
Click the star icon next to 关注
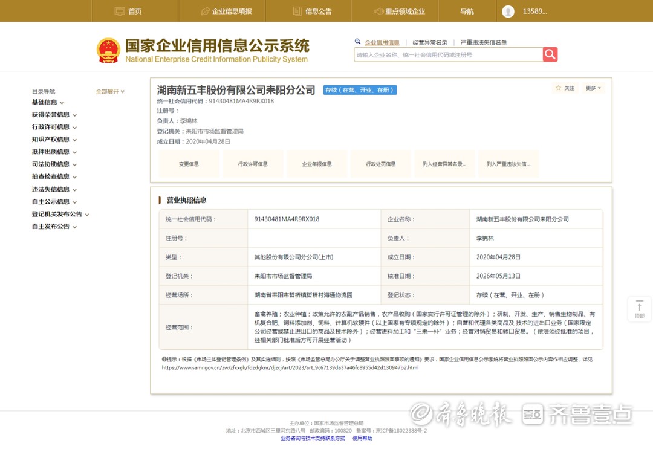[559, 88]
